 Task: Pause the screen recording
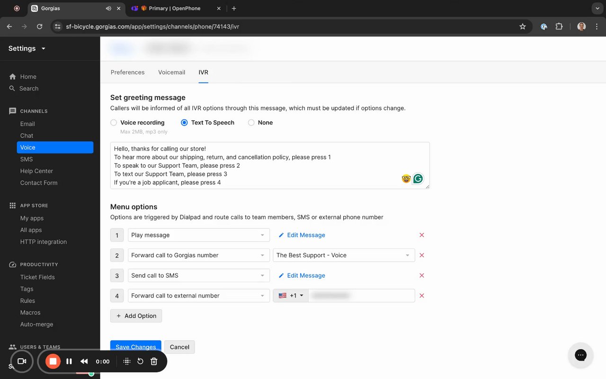coord(69,361)
